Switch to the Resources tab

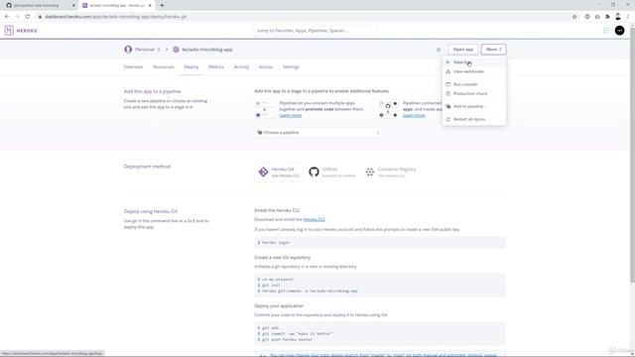tap(164, 66)
